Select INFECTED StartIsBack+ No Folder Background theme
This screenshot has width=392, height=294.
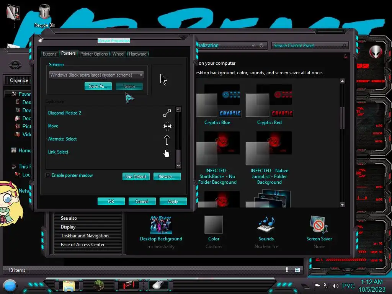click(x=217, y=158)
